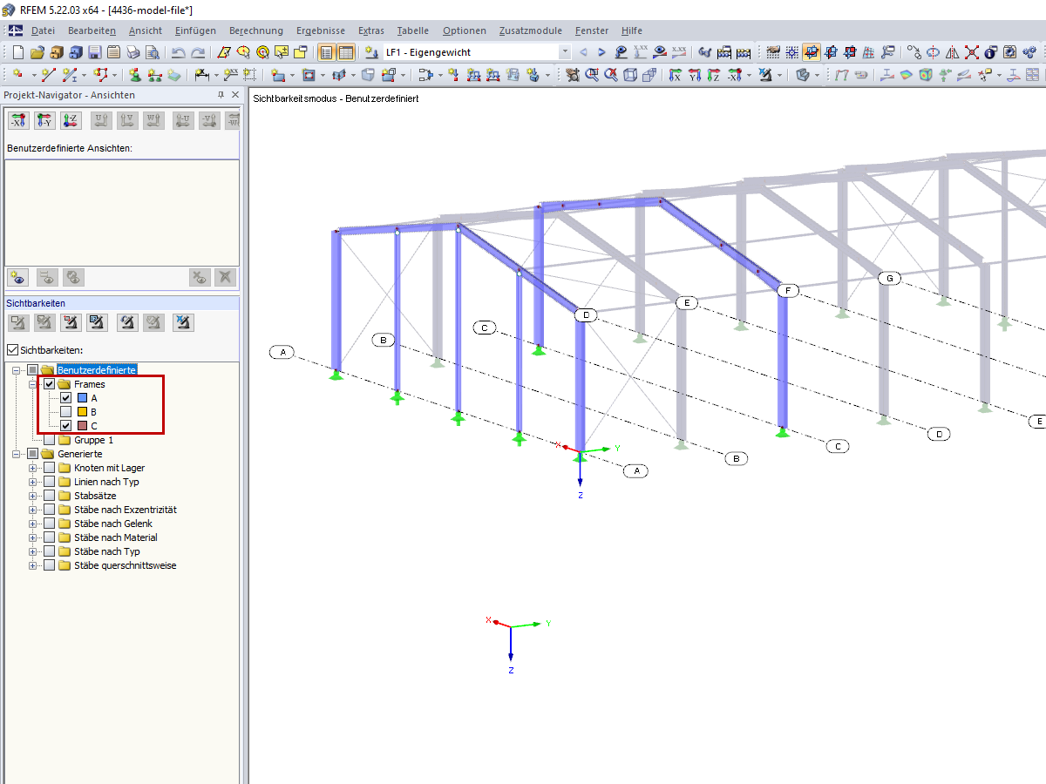
Task: Click the View in Z direction icon
Action: (x=713, y=75)
